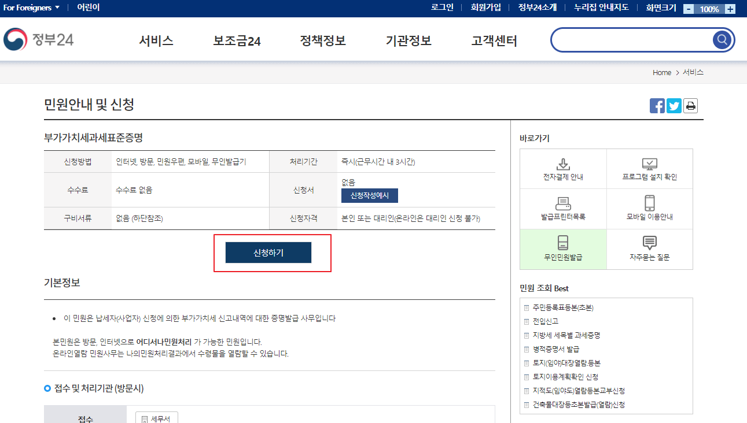747x423 pixels.
Task: Click the 민원 조회 Best heading
Action: (544, 288)
